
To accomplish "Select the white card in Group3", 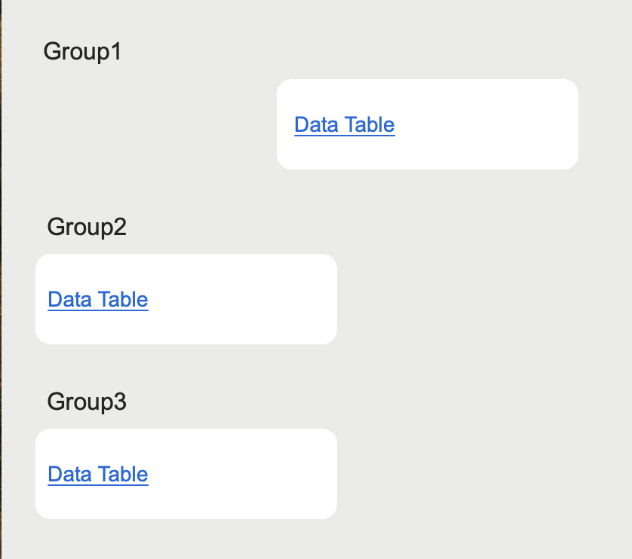I will tap(186, 474).
